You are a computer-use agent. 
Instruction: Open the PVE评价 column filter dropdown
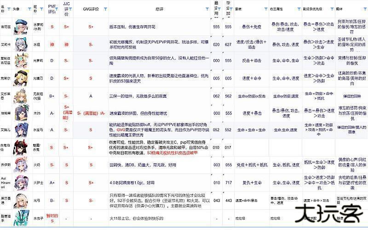coord(57,9)
